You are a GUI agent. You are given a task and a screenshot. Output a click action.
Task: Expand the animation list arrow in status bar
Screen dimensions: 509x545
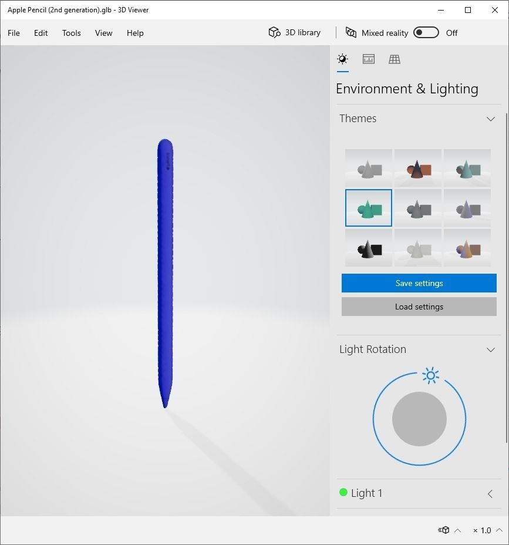458,530
